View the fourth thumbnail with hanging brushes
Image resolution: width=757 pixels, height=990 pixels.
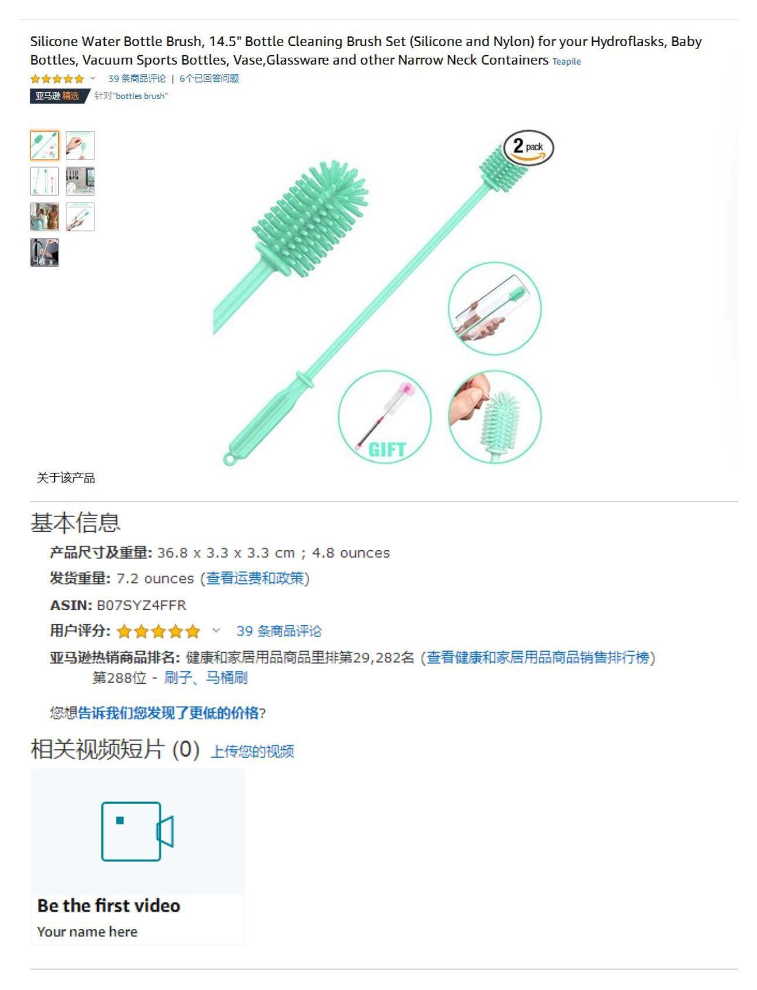tap(80, 181)
